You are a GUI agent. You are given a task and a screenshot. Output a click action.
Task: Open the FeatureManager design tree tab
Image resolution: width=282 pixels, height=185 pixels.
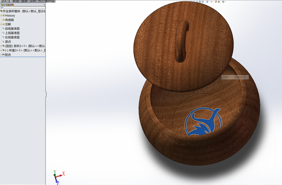point(2,5)
